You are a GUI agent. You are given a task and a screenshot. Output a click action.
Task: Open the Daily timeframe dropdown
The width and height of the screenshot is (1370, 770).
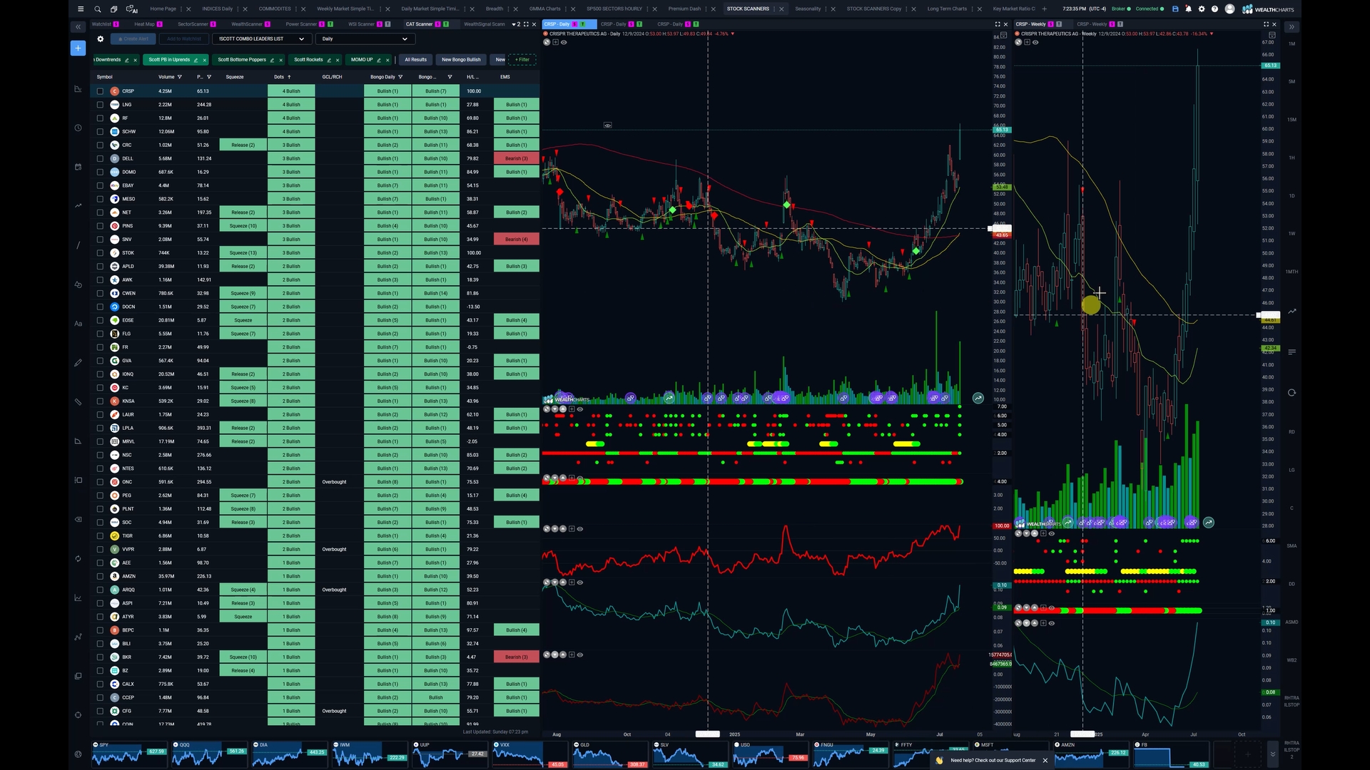364,39
